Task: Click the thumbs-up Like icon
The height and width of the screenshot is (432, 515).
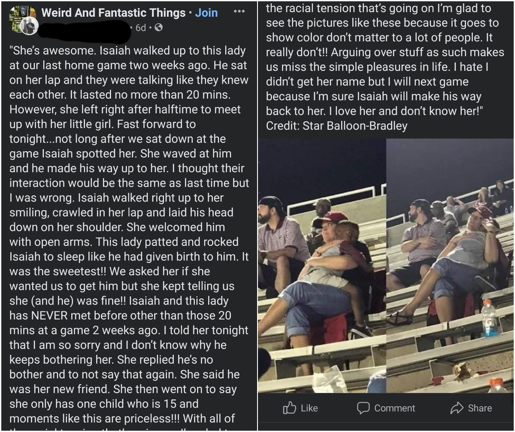Action: click(290, 408)
